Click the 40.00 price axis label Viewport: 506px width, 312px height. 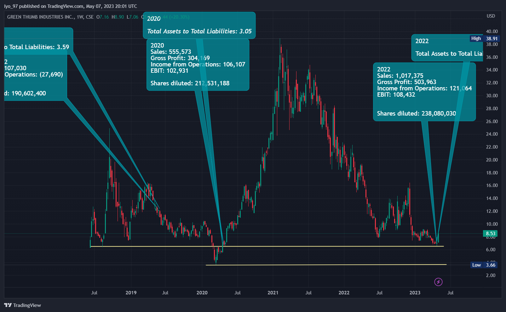(492, 31)
